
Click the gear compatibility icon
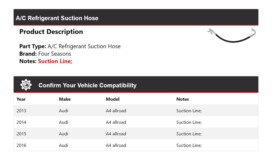pyautogui.click(x=26, y=85)
